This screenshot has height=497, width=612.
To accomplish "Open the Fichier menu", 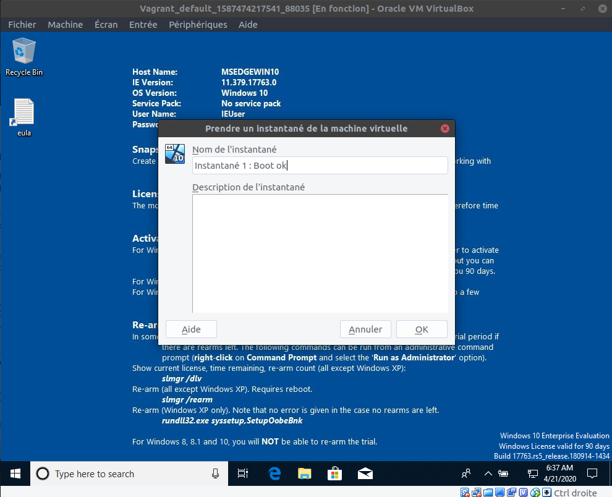I will coord(22,25).
